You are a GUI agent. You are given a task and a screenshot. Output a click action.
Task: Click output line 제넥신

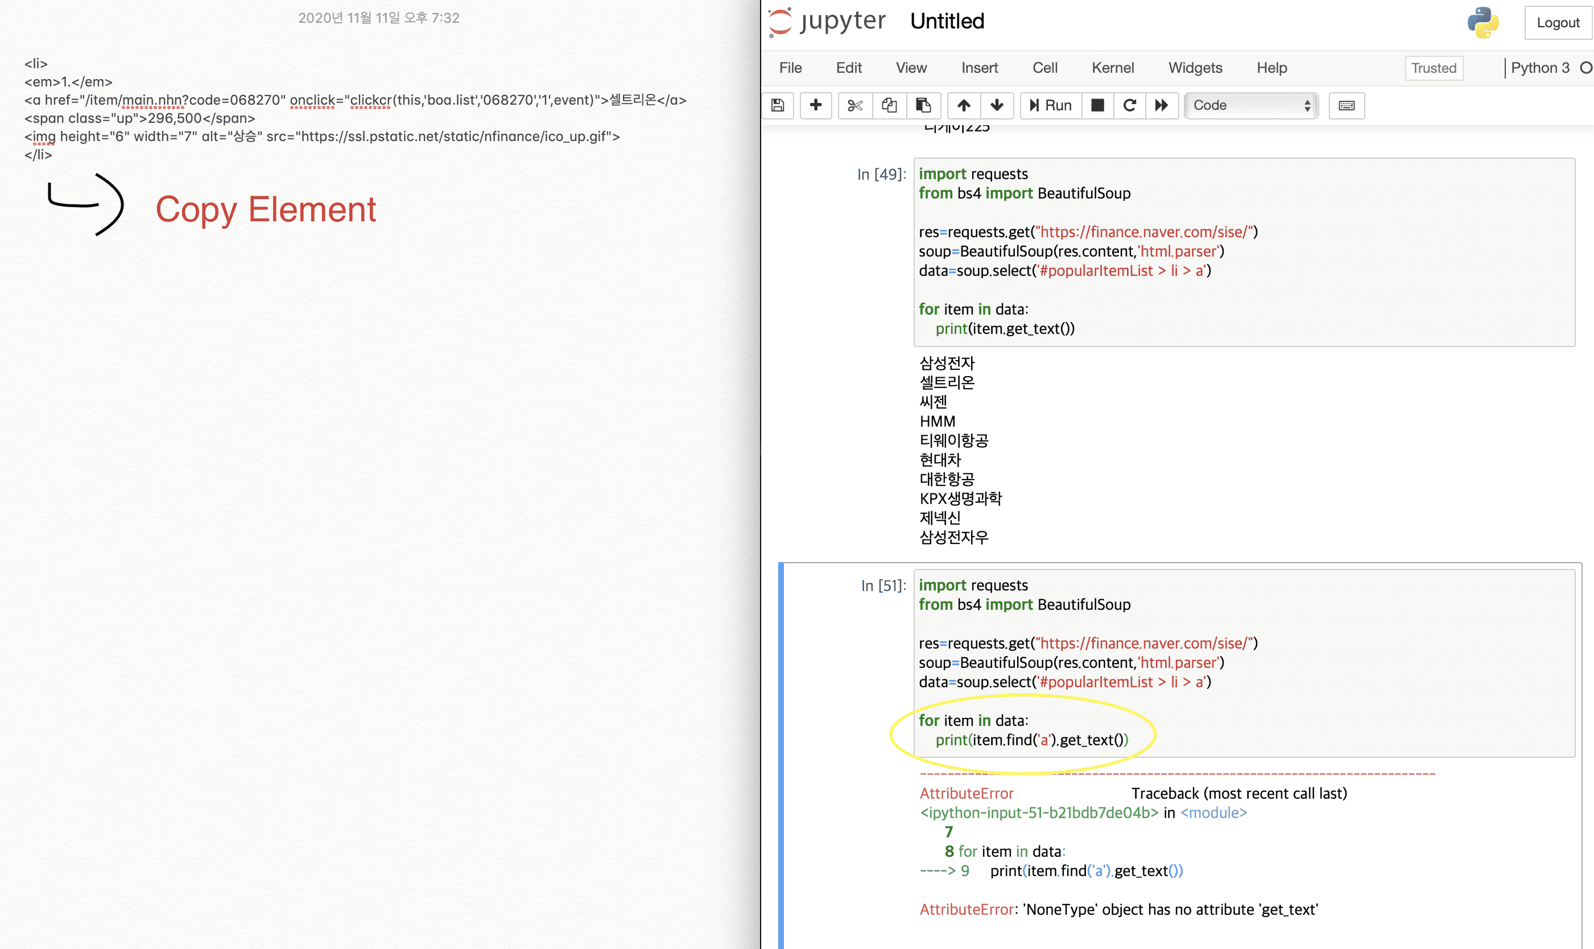940,518
